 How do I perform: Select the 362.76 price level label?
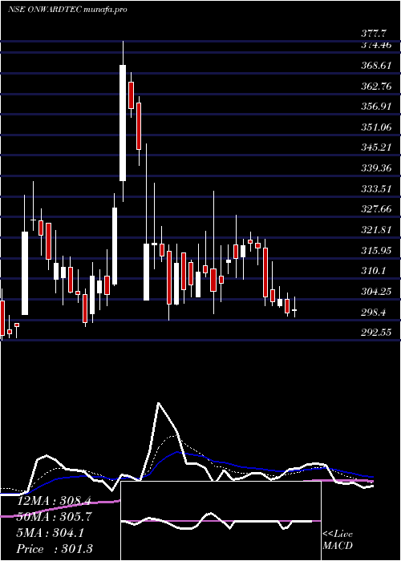[x=376, y=87]
